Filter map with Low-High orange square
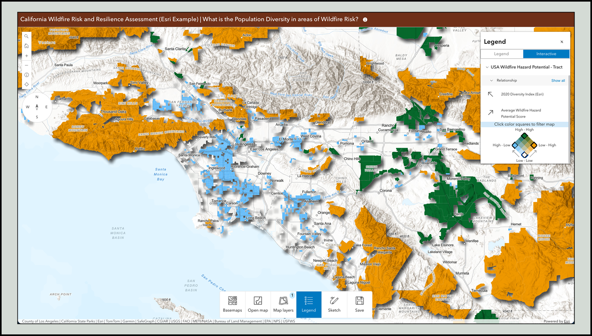This screenshot has width=592, height=336. point(534,146)
